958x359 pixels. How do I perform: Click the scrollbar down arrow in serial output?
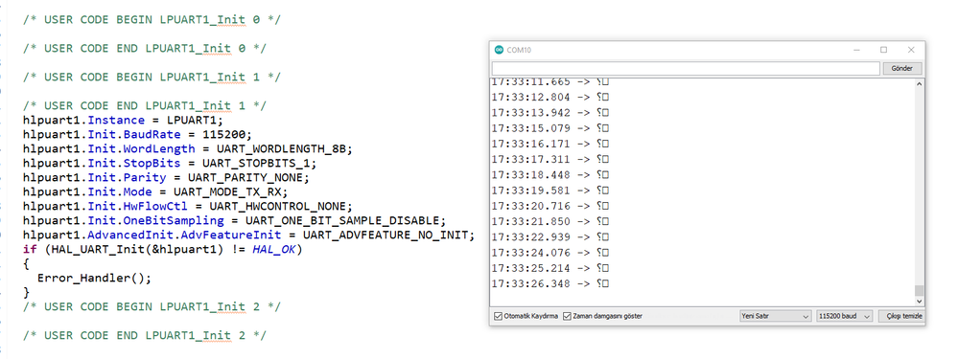(919, 301)
